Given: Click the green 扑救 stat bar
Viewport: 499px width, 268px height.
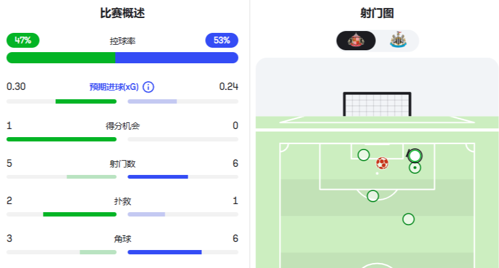Looking at the screenshot, I should tap(80, 215).
